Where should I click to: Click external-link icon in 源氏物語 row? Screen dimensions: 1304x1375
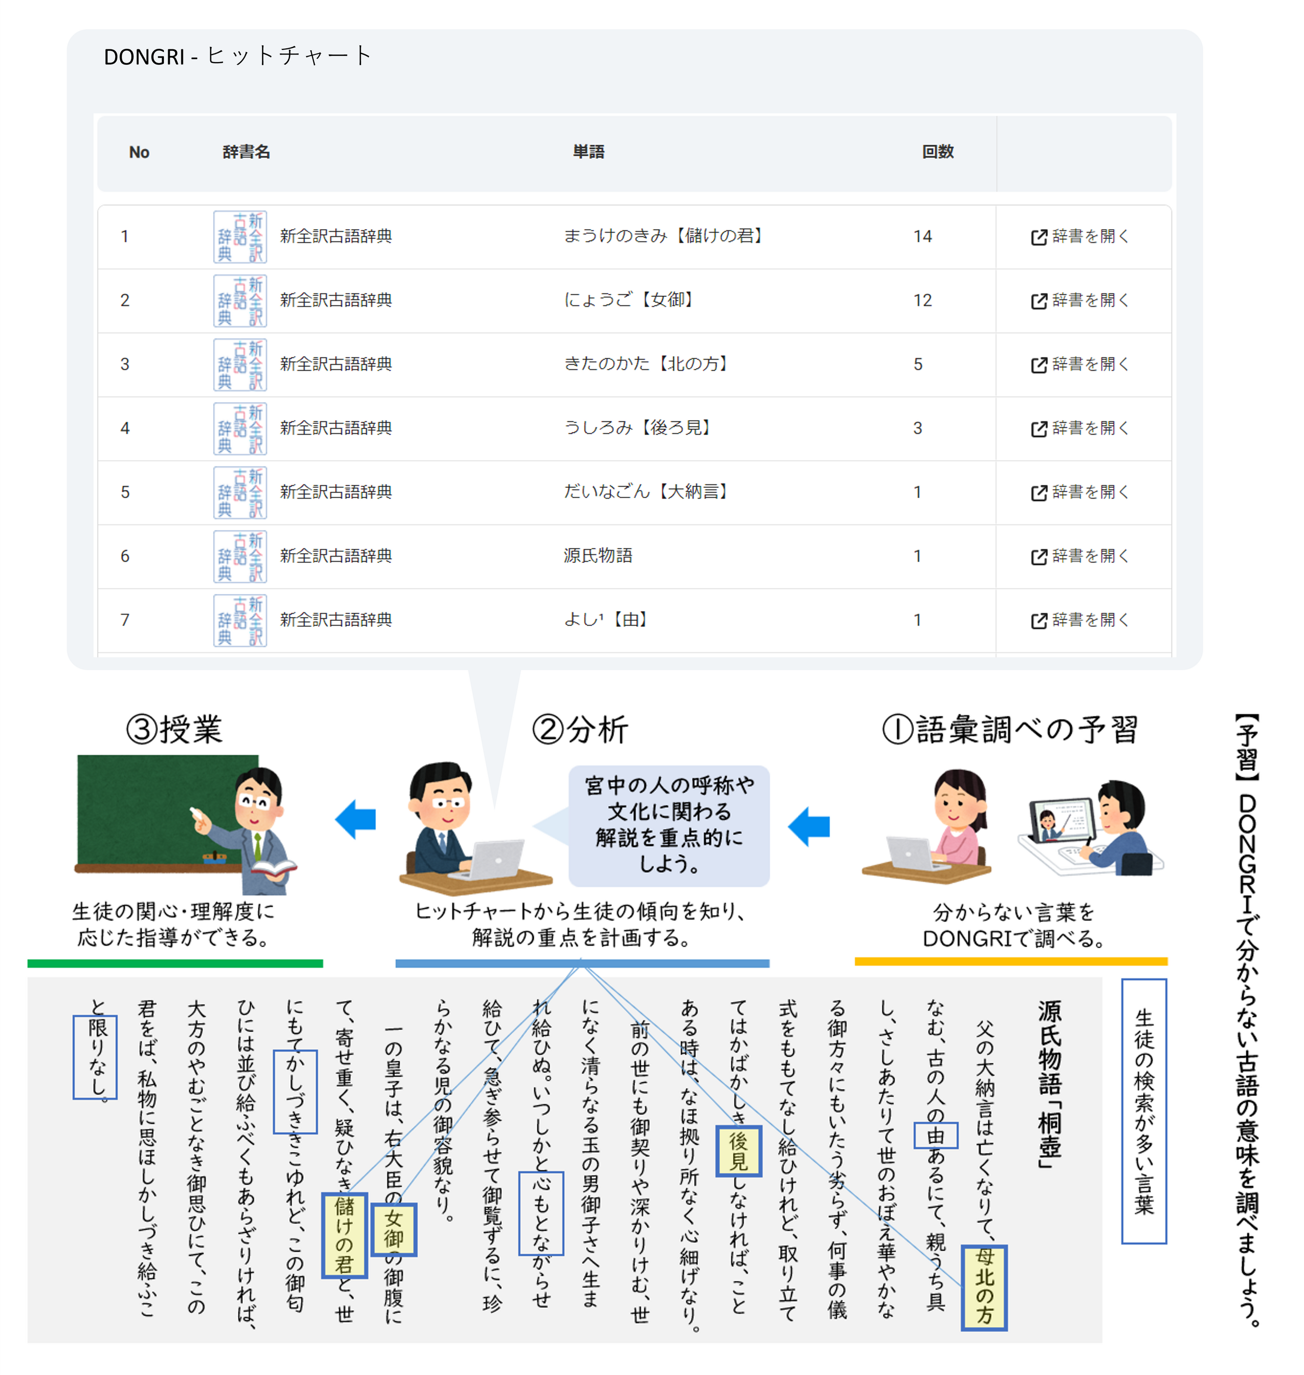click(x=1039, y=557)
